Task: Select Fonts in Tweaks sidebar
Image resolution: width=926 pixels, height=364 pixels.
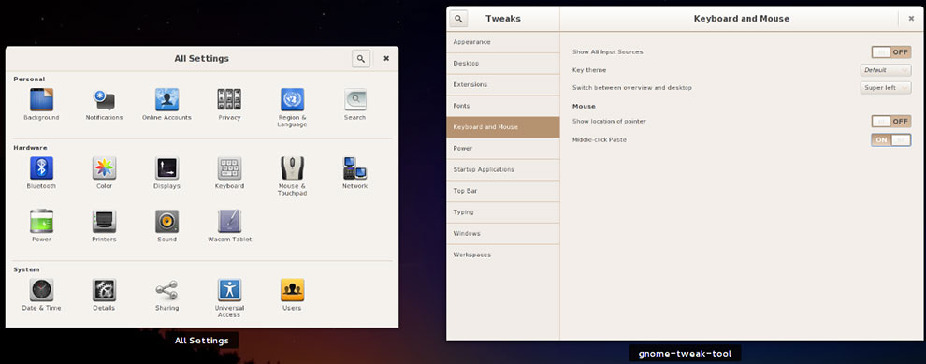Action: tap(502, 106)
